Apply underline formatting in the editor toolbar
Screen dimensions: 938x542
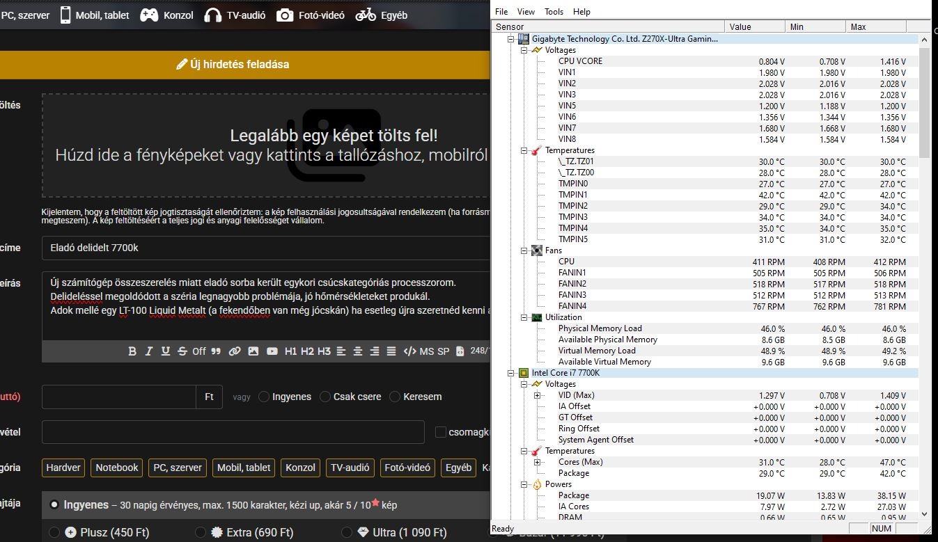(165, 351)
